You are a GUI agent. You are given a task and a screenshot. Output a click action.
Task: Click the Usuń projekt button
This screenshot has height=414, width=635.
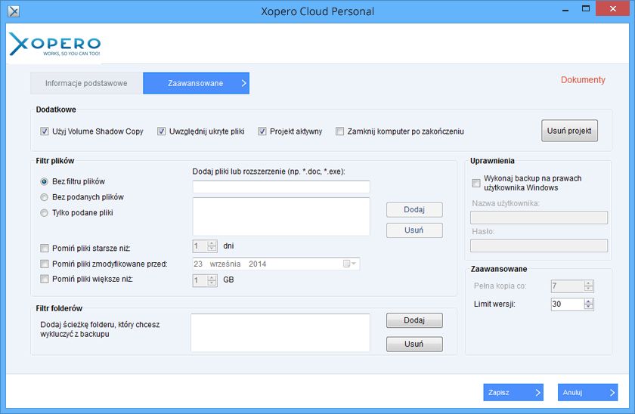569,131
